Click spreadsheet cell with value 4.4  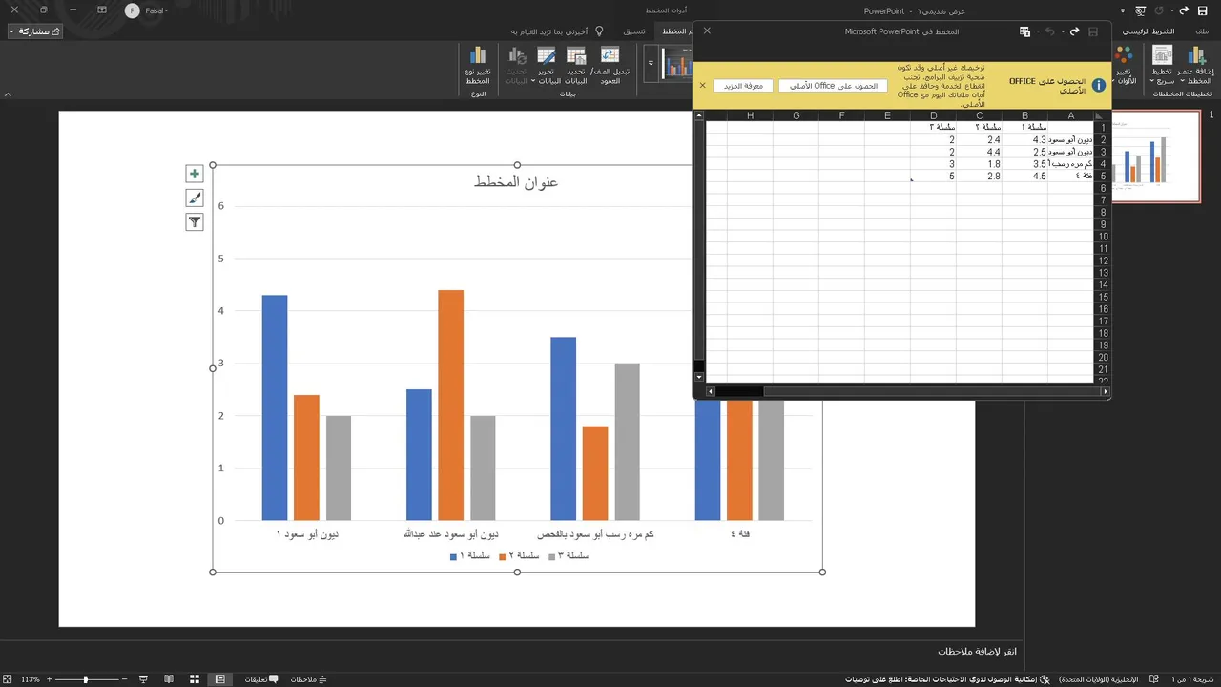coord(979,152)
